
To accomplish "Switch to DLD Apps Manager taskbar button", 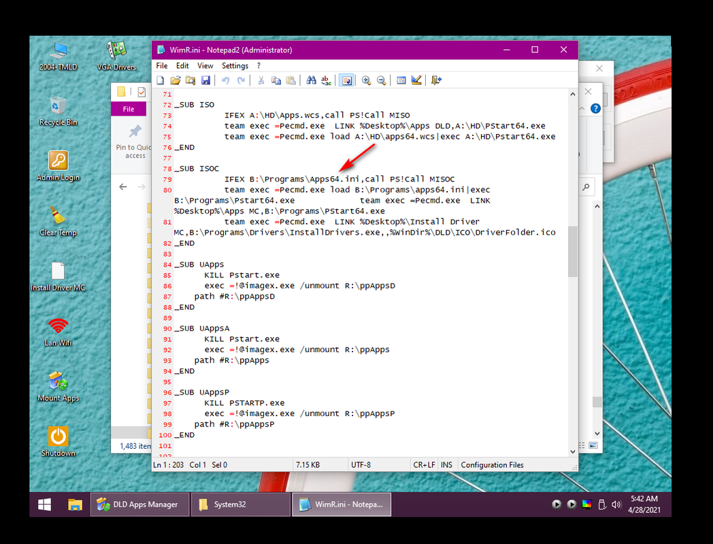I will [x=139, y=505].
